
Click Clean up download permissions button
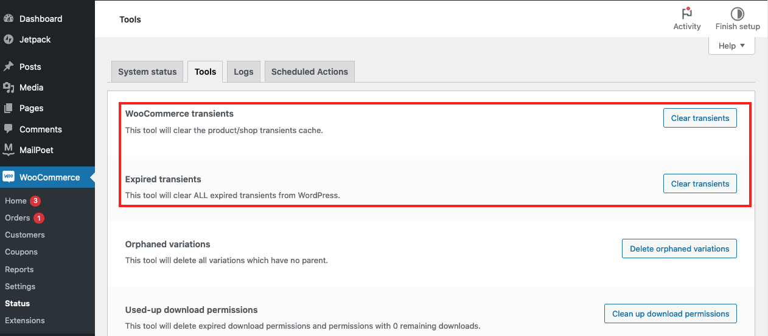pyautogui.click(x=671, y=314)
